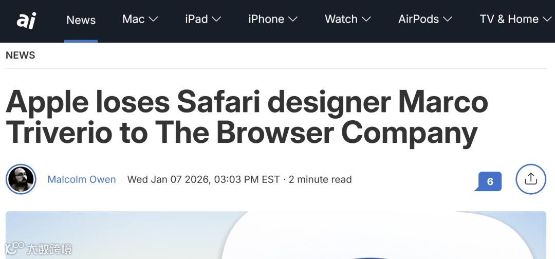This screenshot has height=259, width=555.
Task: Expand the iPad dropdown chevron
Action: coord(216,20)
